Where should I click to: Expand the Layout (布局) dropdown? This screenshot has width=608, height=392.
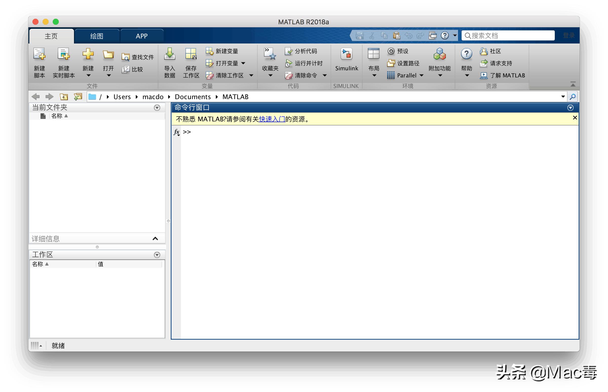tap(374, 75)
